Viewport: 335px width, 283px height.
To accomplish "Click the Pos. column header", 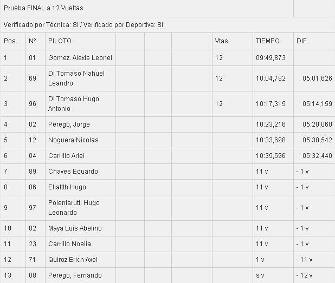I will [x=10, y=41].
